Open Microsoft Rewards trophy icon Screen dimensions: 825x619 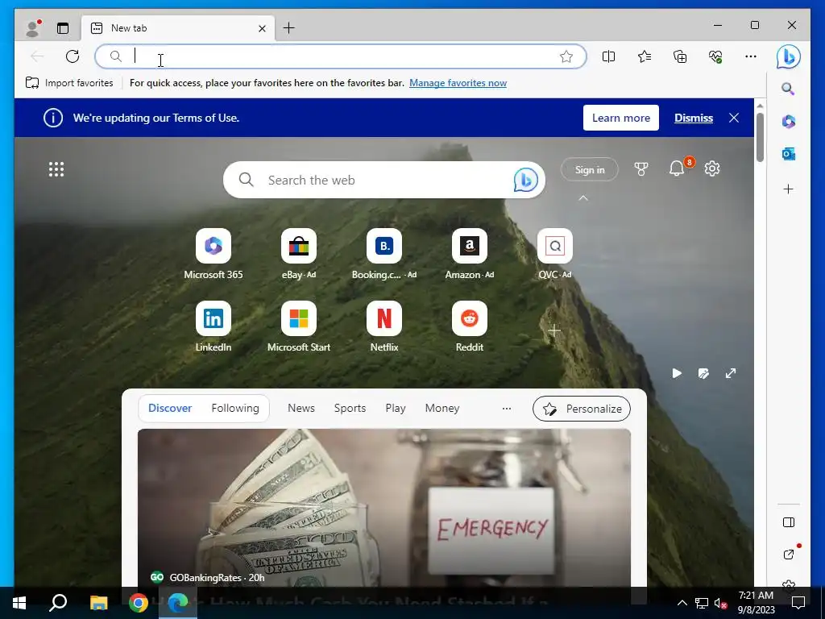pos(641,169)
